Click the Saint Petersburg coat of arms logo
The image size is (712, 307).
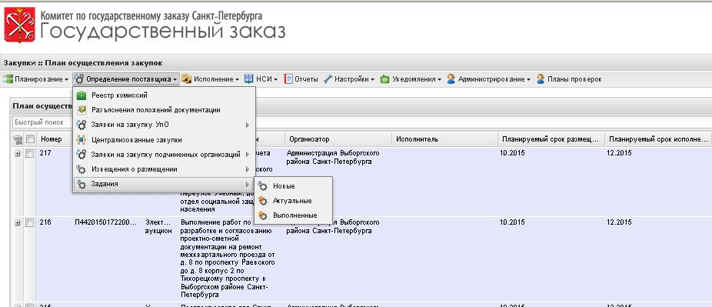tap(19, 25)
